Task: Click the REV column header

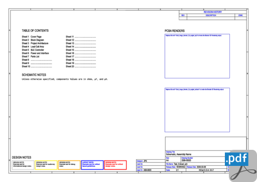Action: (183, 15)
